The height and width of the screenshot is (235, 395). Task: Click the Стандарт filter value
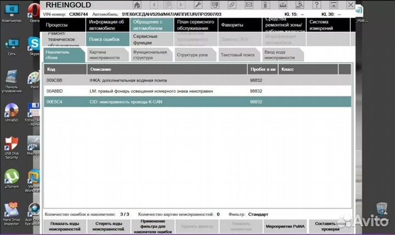tap(258, 214)
